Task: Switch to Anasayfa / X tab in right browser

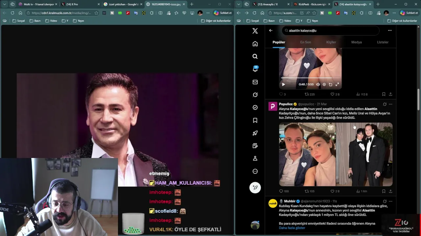Action: pos(271,4)
